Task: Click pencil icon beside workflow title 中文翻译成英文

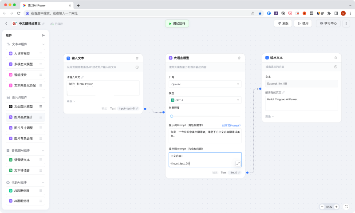Action: 43,24
